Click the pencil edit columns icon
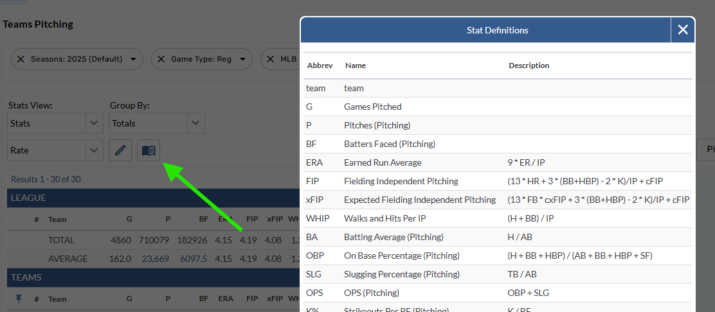 click(120, 150)
